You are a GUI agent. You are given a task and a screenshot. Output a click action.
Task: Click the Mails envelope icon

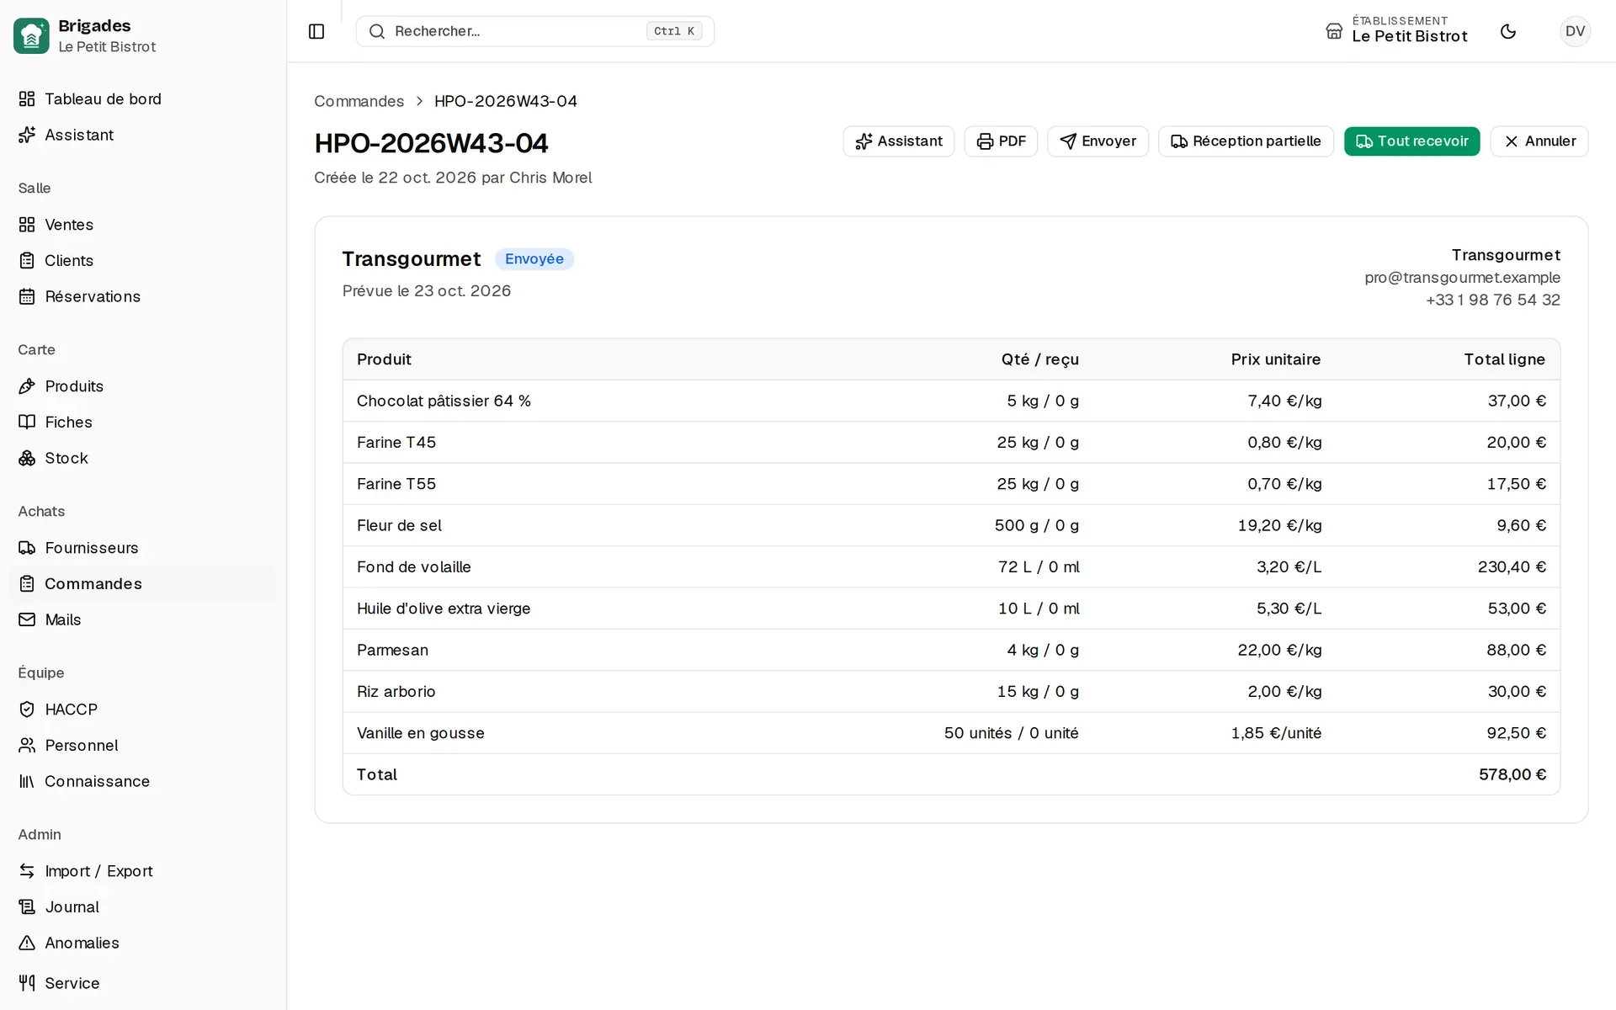coord(27,619)
